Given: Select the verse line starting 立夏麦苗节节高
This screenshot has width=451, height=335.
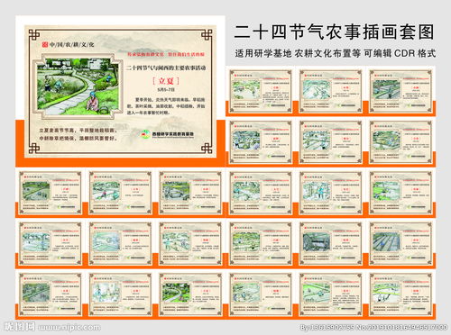Looking at the screenshot, I should tap(78, 131).
